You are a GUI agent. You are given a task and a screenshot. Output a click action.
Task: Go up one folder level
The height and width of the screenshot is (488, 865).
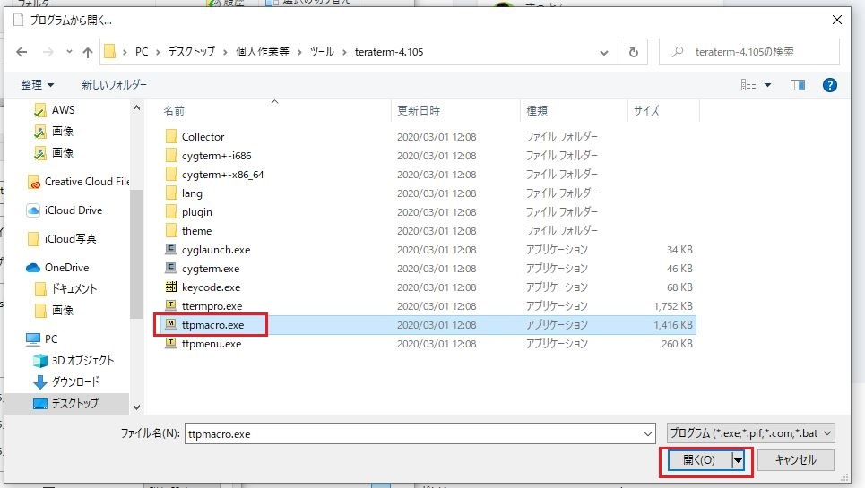(x=87, y=52)
